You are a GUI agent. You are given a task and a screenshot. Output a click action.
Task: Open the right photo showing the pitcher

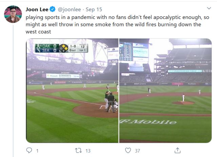(165, 91)
